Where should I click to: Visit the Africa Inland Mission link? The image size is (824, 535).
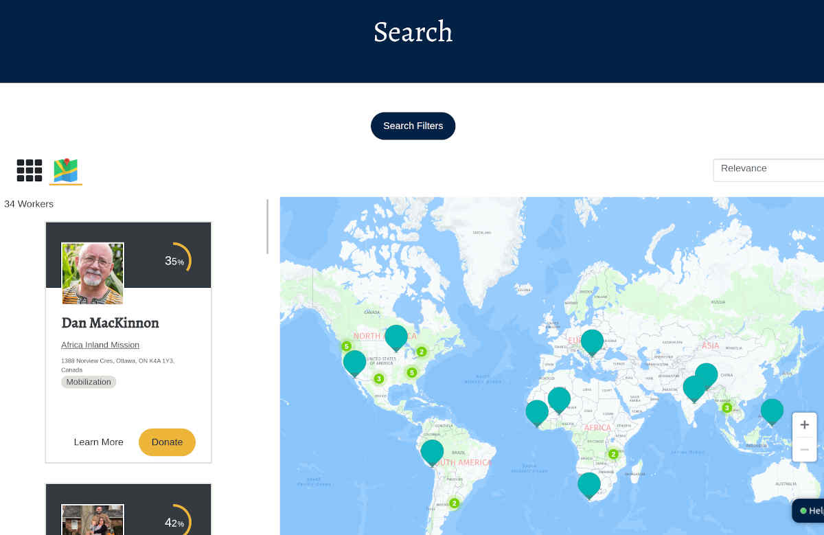pos(100,345)
